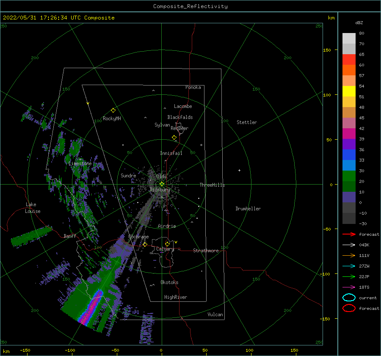Select the yellow 54-51 dBZ swatch
Screen dimensions: 381x356
coord(349,91)
